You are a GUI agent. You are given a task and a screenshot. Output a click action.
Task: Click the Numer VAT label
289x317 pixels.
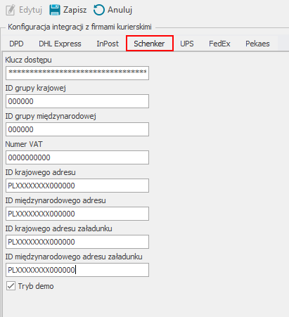(24, 144)
